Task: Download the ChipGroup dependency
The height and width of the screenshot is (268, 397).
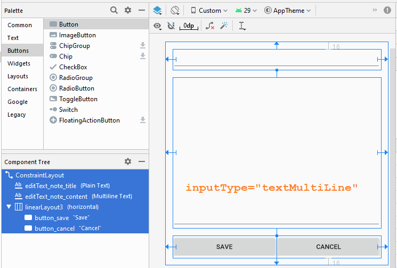Action: pos(143,45)
